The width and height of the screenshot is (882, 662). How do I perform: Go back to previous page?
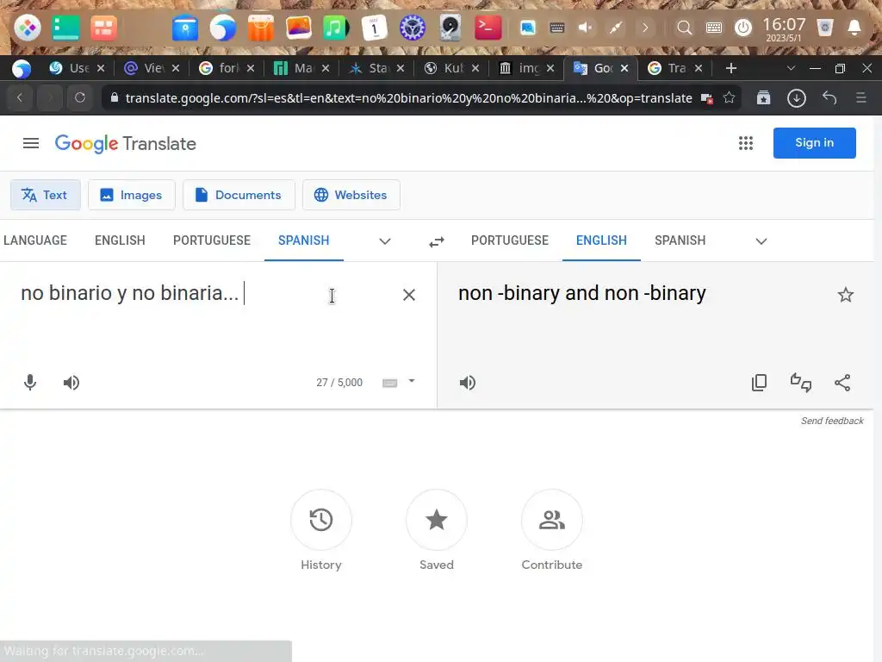point(20,98)
